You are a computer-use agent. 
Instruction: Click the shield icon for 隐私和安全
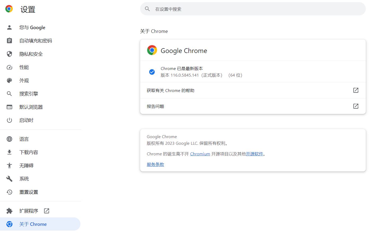[x=9, y=54]
